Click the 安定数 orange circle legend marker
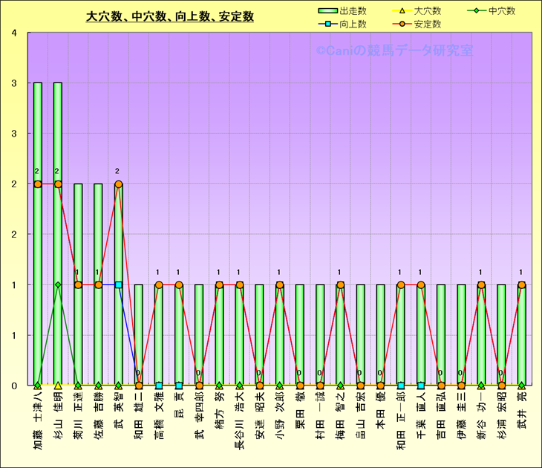This screenshot has width=542, height=468. pyautogui.click(x=402, y=25)
